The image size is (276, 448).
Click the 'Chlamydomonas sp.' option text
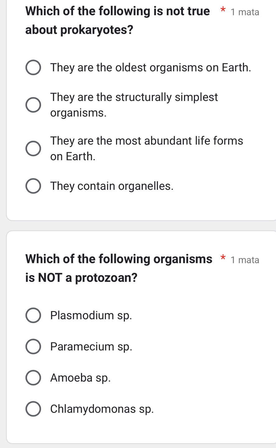click(x=102, y=409)
